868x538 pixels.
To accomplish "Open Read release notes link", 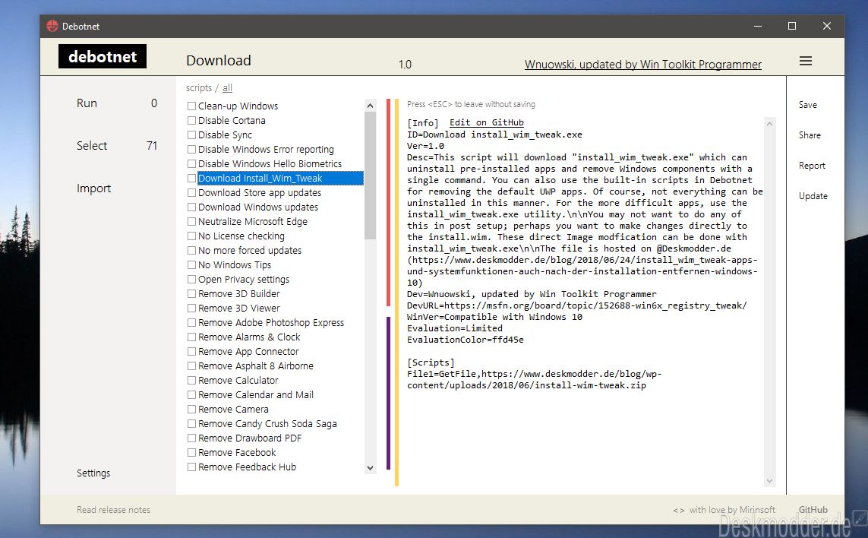I will 113,510.
